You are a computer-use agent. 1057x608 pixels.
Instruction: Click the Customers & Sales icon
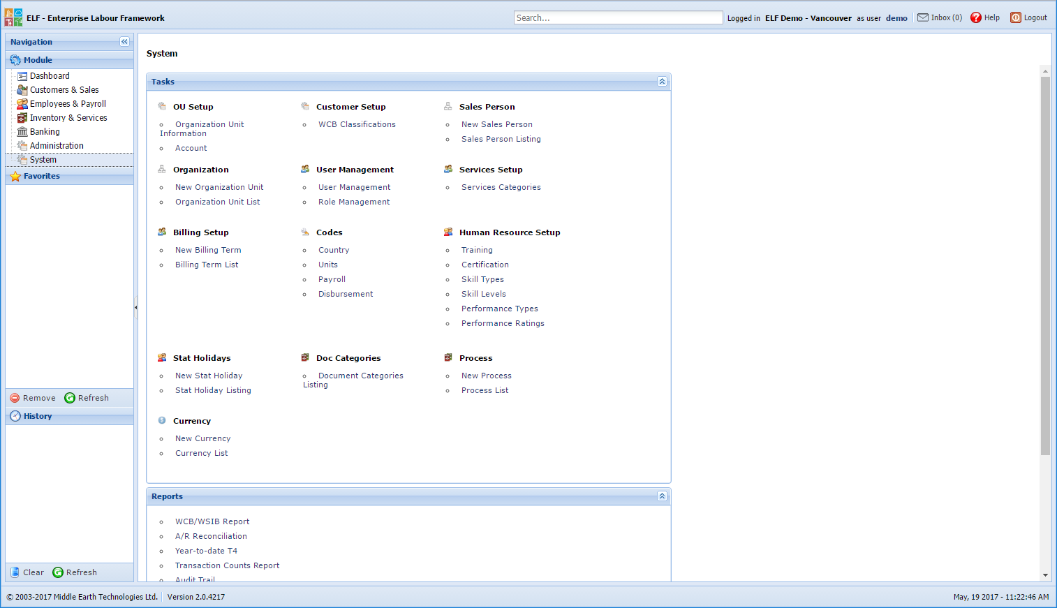pos(22,90)
